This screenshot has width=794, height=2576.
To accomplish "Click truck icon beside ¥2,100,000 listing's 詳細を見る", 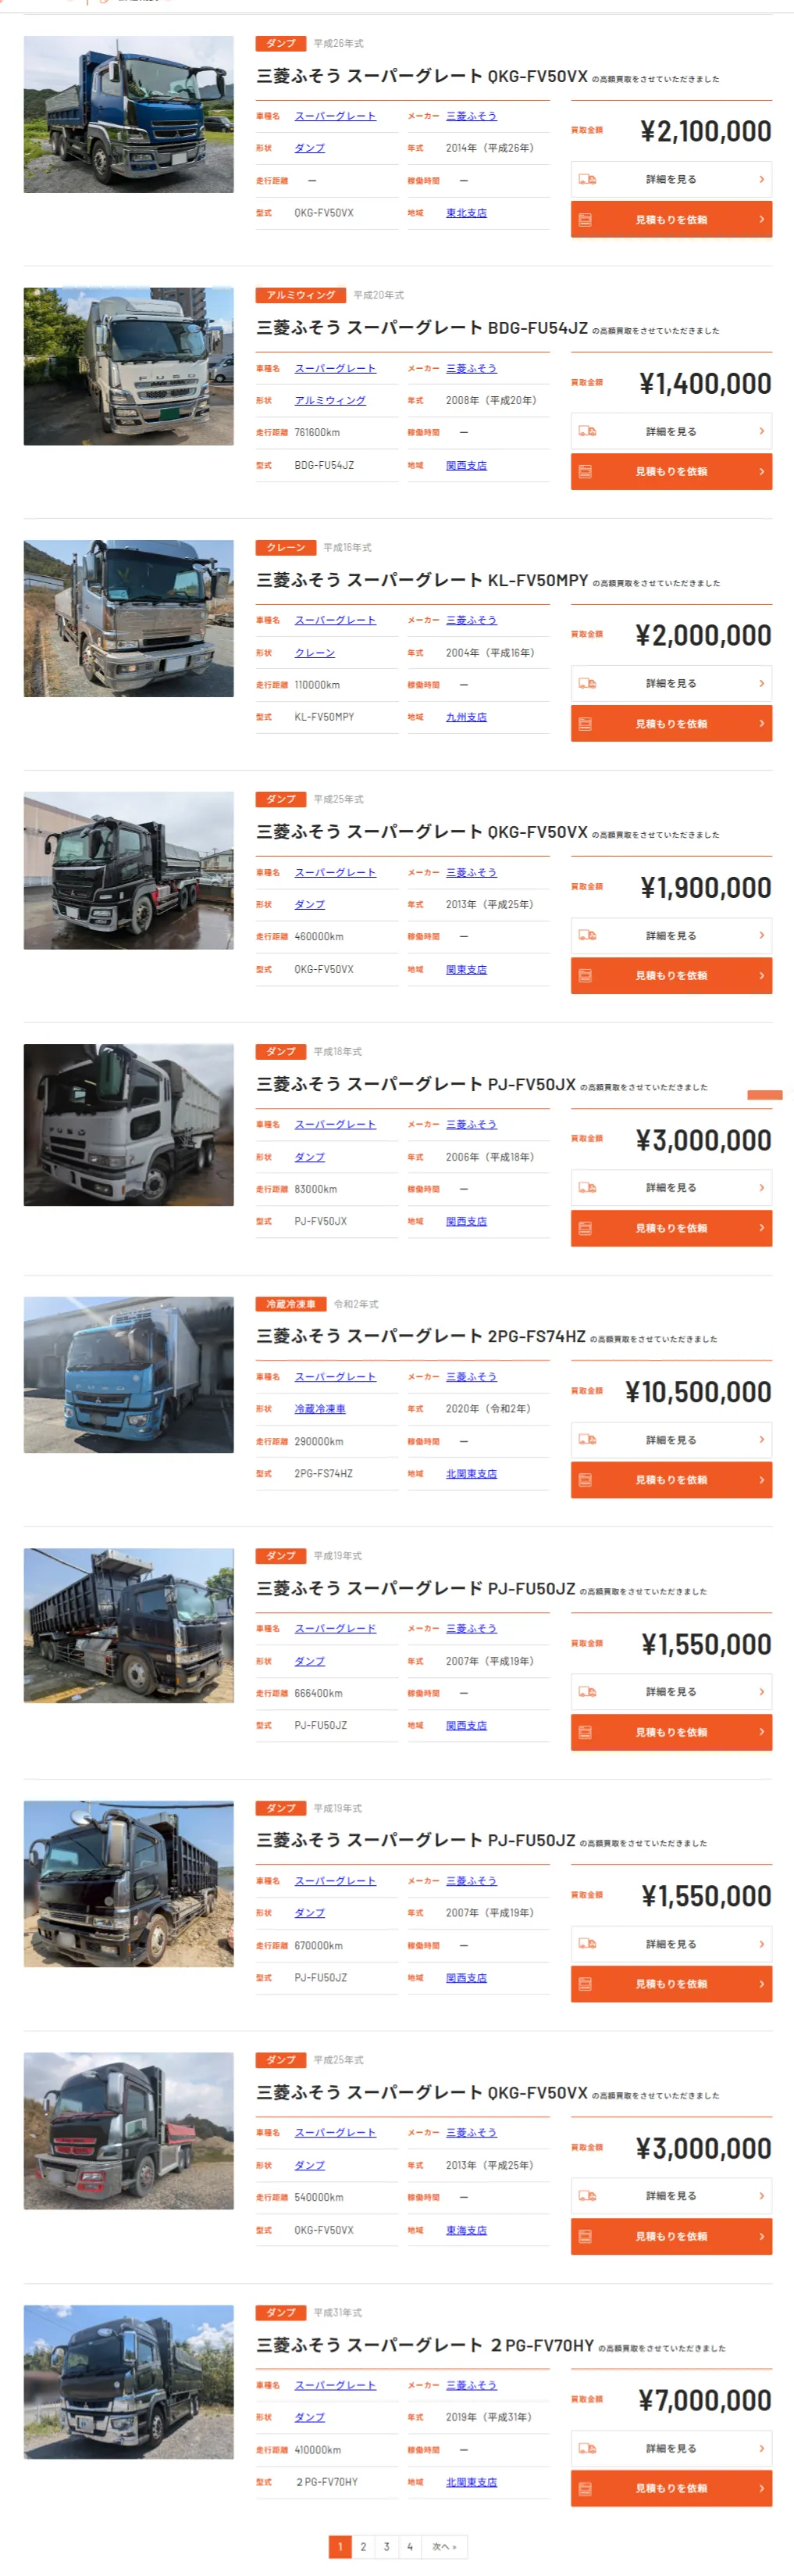I will [587, 180].
